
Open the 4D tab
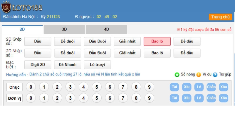106,29
